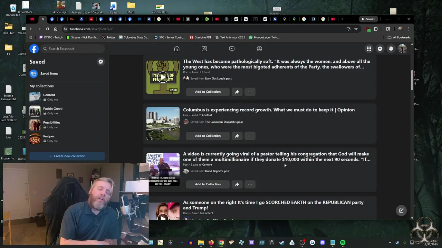Click Create new collection button
442x248 pixels.
click(x=67, y=156)
